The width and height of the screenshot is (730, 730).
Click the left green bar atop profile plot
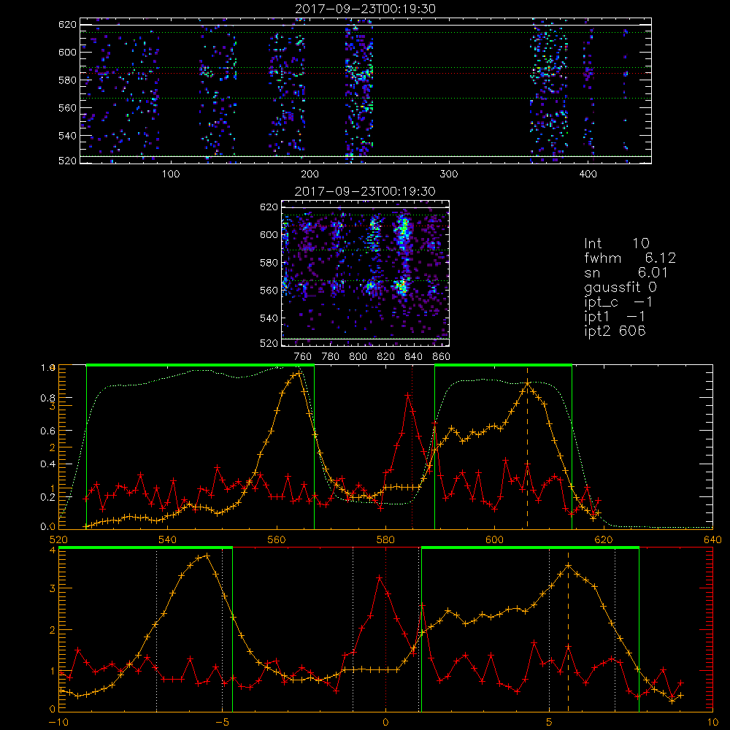tap(200, 365)
